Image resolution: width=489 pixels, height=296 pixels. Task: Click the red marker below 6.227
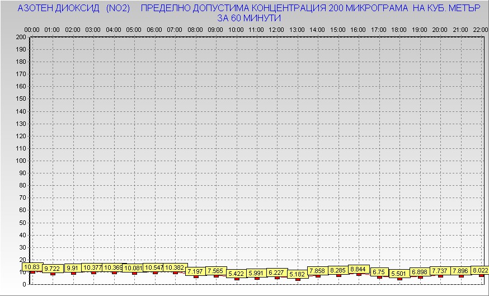pyautogui.click(x=277, y=278)
